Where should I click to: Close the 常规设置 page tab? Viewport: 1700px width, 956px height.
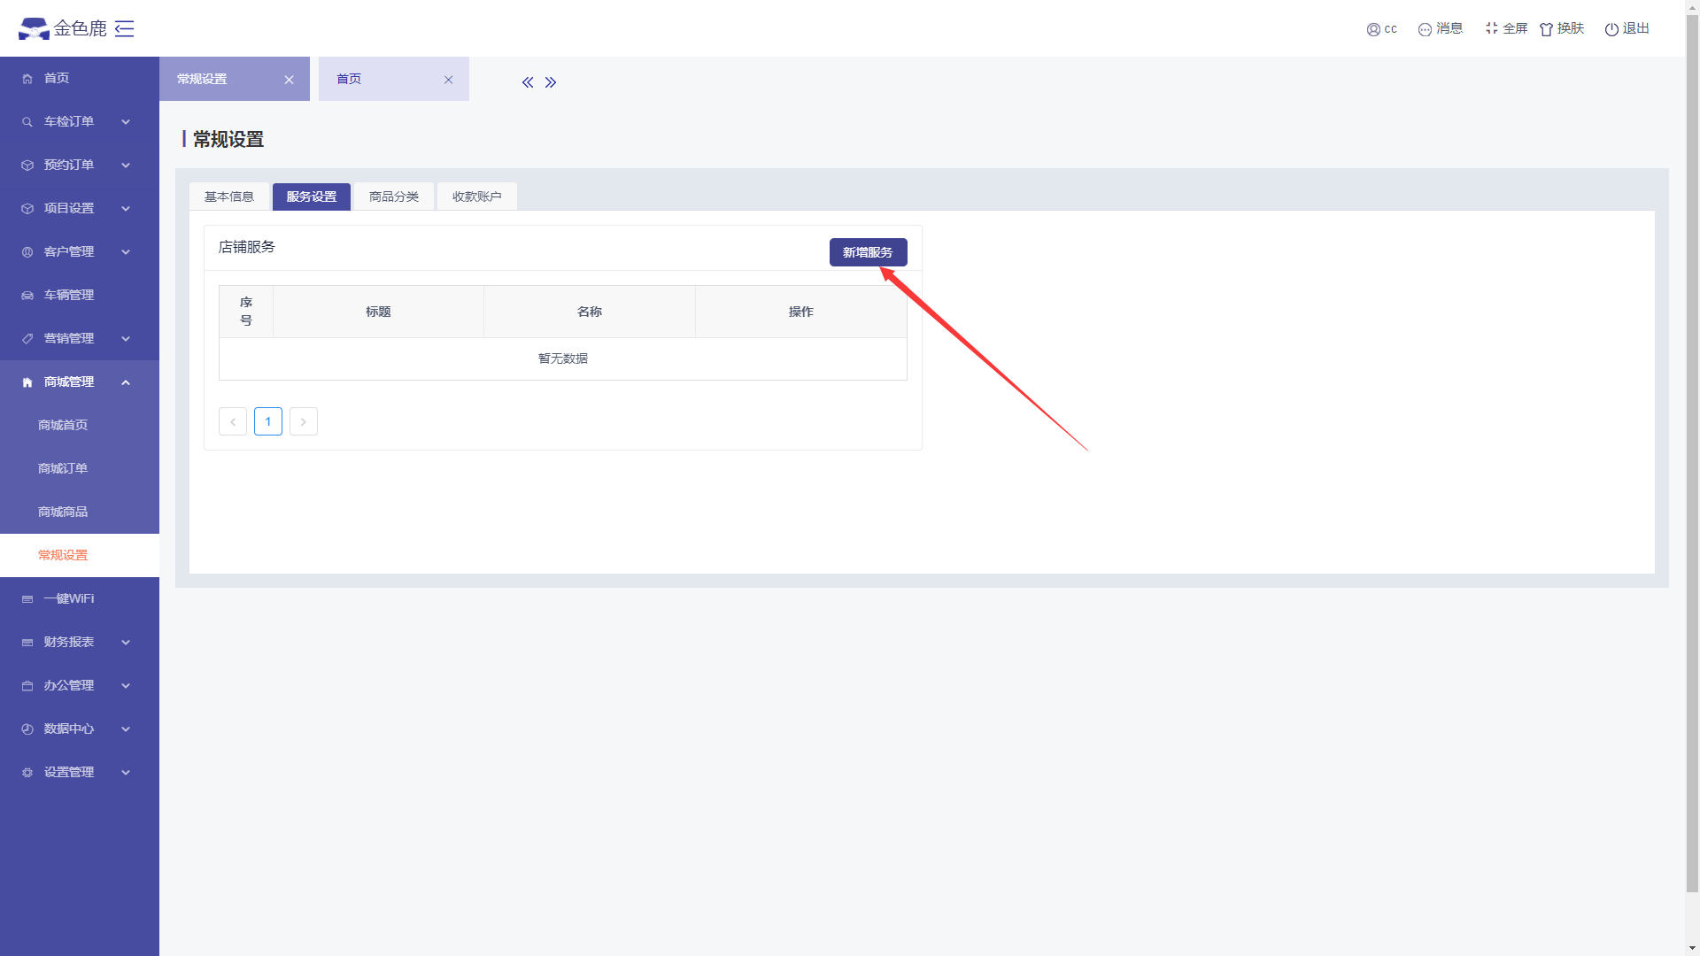[x=289, y=80]
